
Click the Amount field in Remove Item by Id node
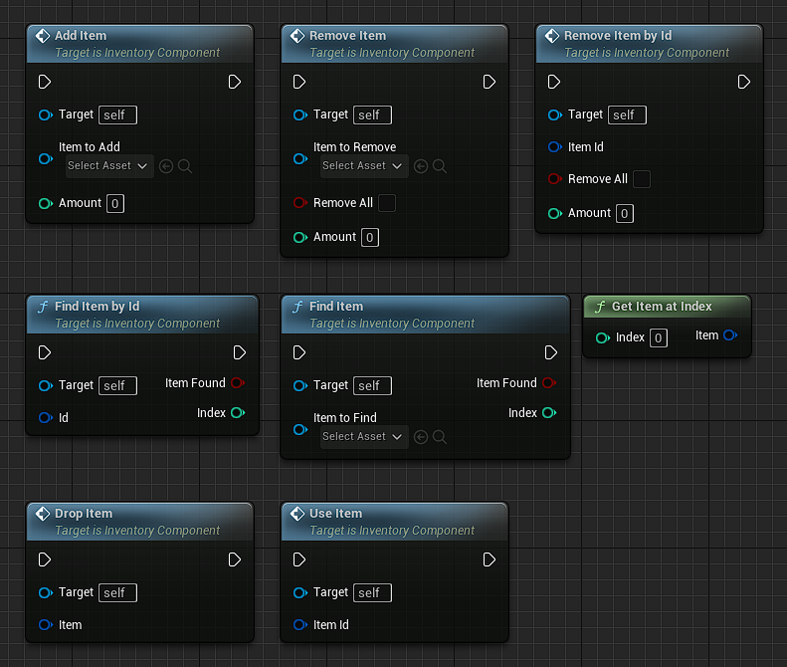[624, 214]
